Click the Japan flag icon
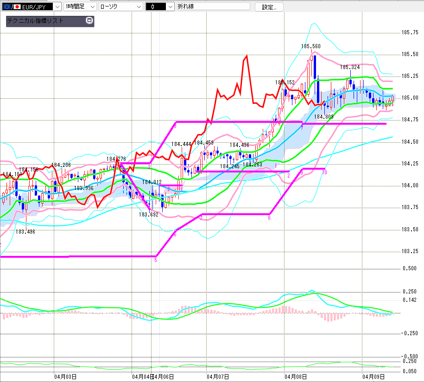 point(18,6)
